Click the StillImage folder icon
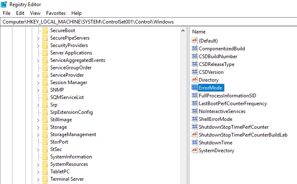Image resolution: width=297 pixels, height=184 pixels. point(45,120)
